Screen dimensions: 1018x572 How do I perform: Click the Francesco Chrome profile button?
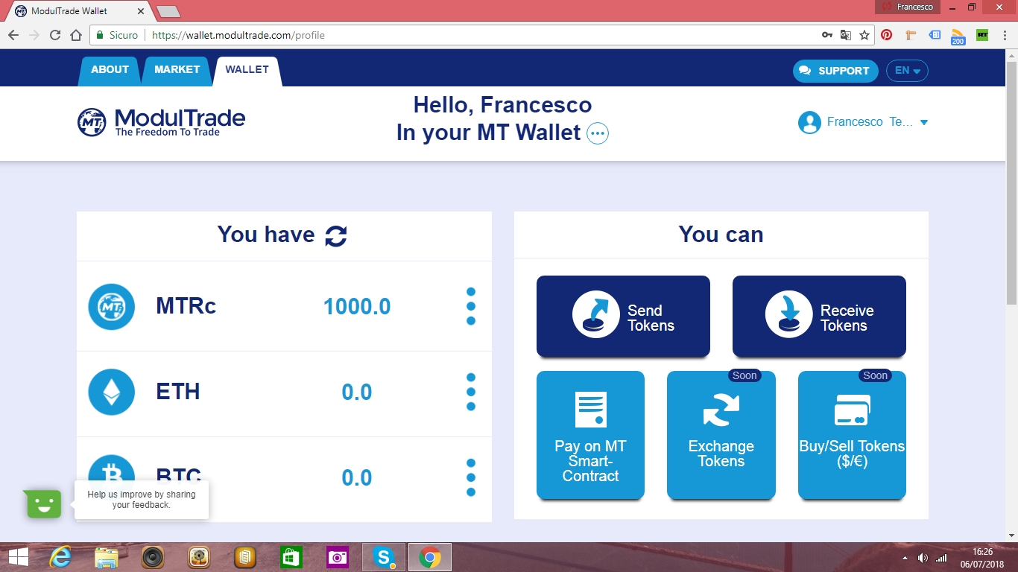pos(908,7)
